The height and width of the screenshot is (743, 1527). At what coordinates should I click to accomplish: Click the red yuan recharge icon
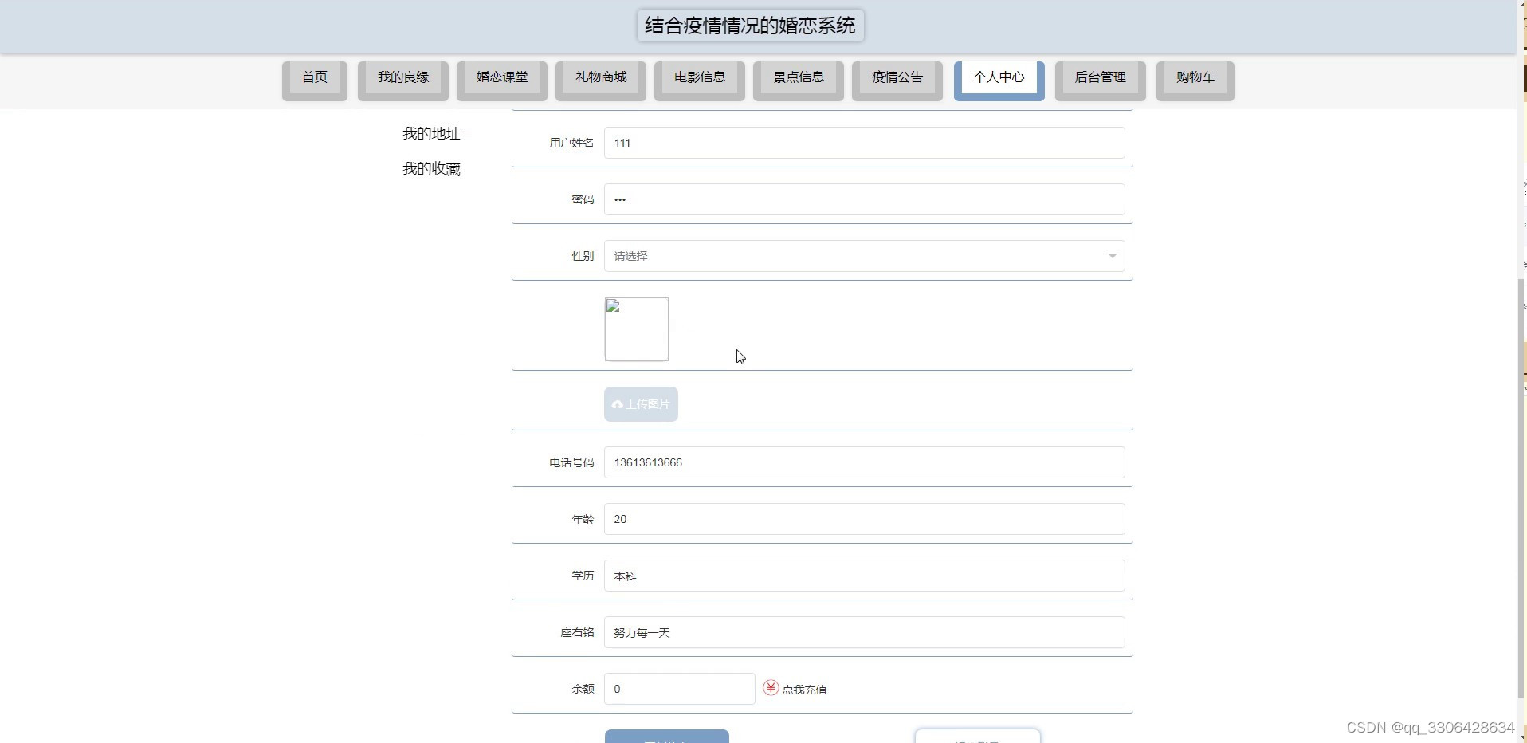pyautogui.click(x=771, y=687)
